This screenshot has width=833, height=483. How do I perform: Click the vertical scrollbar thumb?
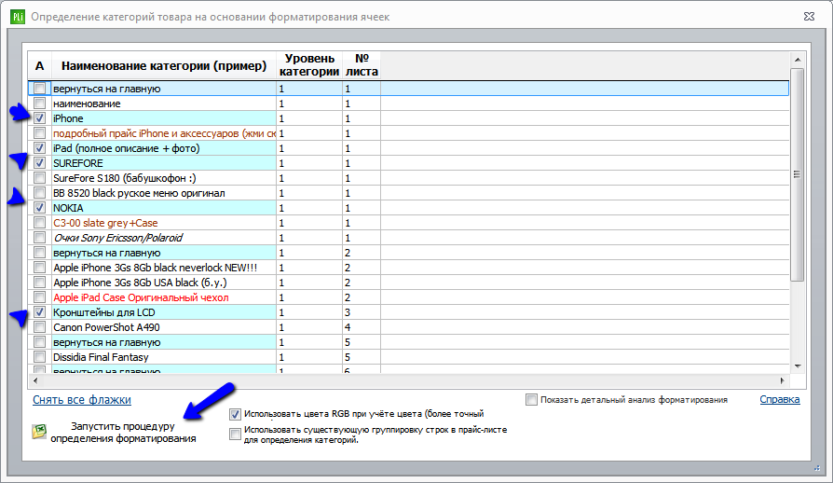coord(797,174)
